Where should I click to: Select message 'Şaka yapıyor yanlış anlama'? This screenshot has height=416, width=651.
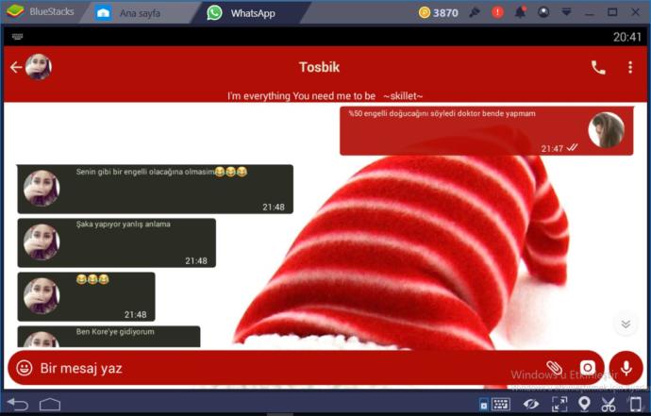point(117,242)
